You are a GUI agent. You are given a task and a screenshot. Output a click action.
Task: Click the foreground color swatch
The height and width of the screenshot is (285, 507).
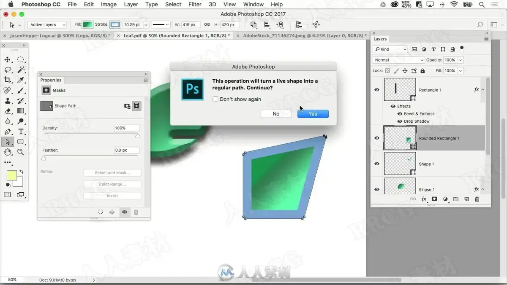coord(11,175)
